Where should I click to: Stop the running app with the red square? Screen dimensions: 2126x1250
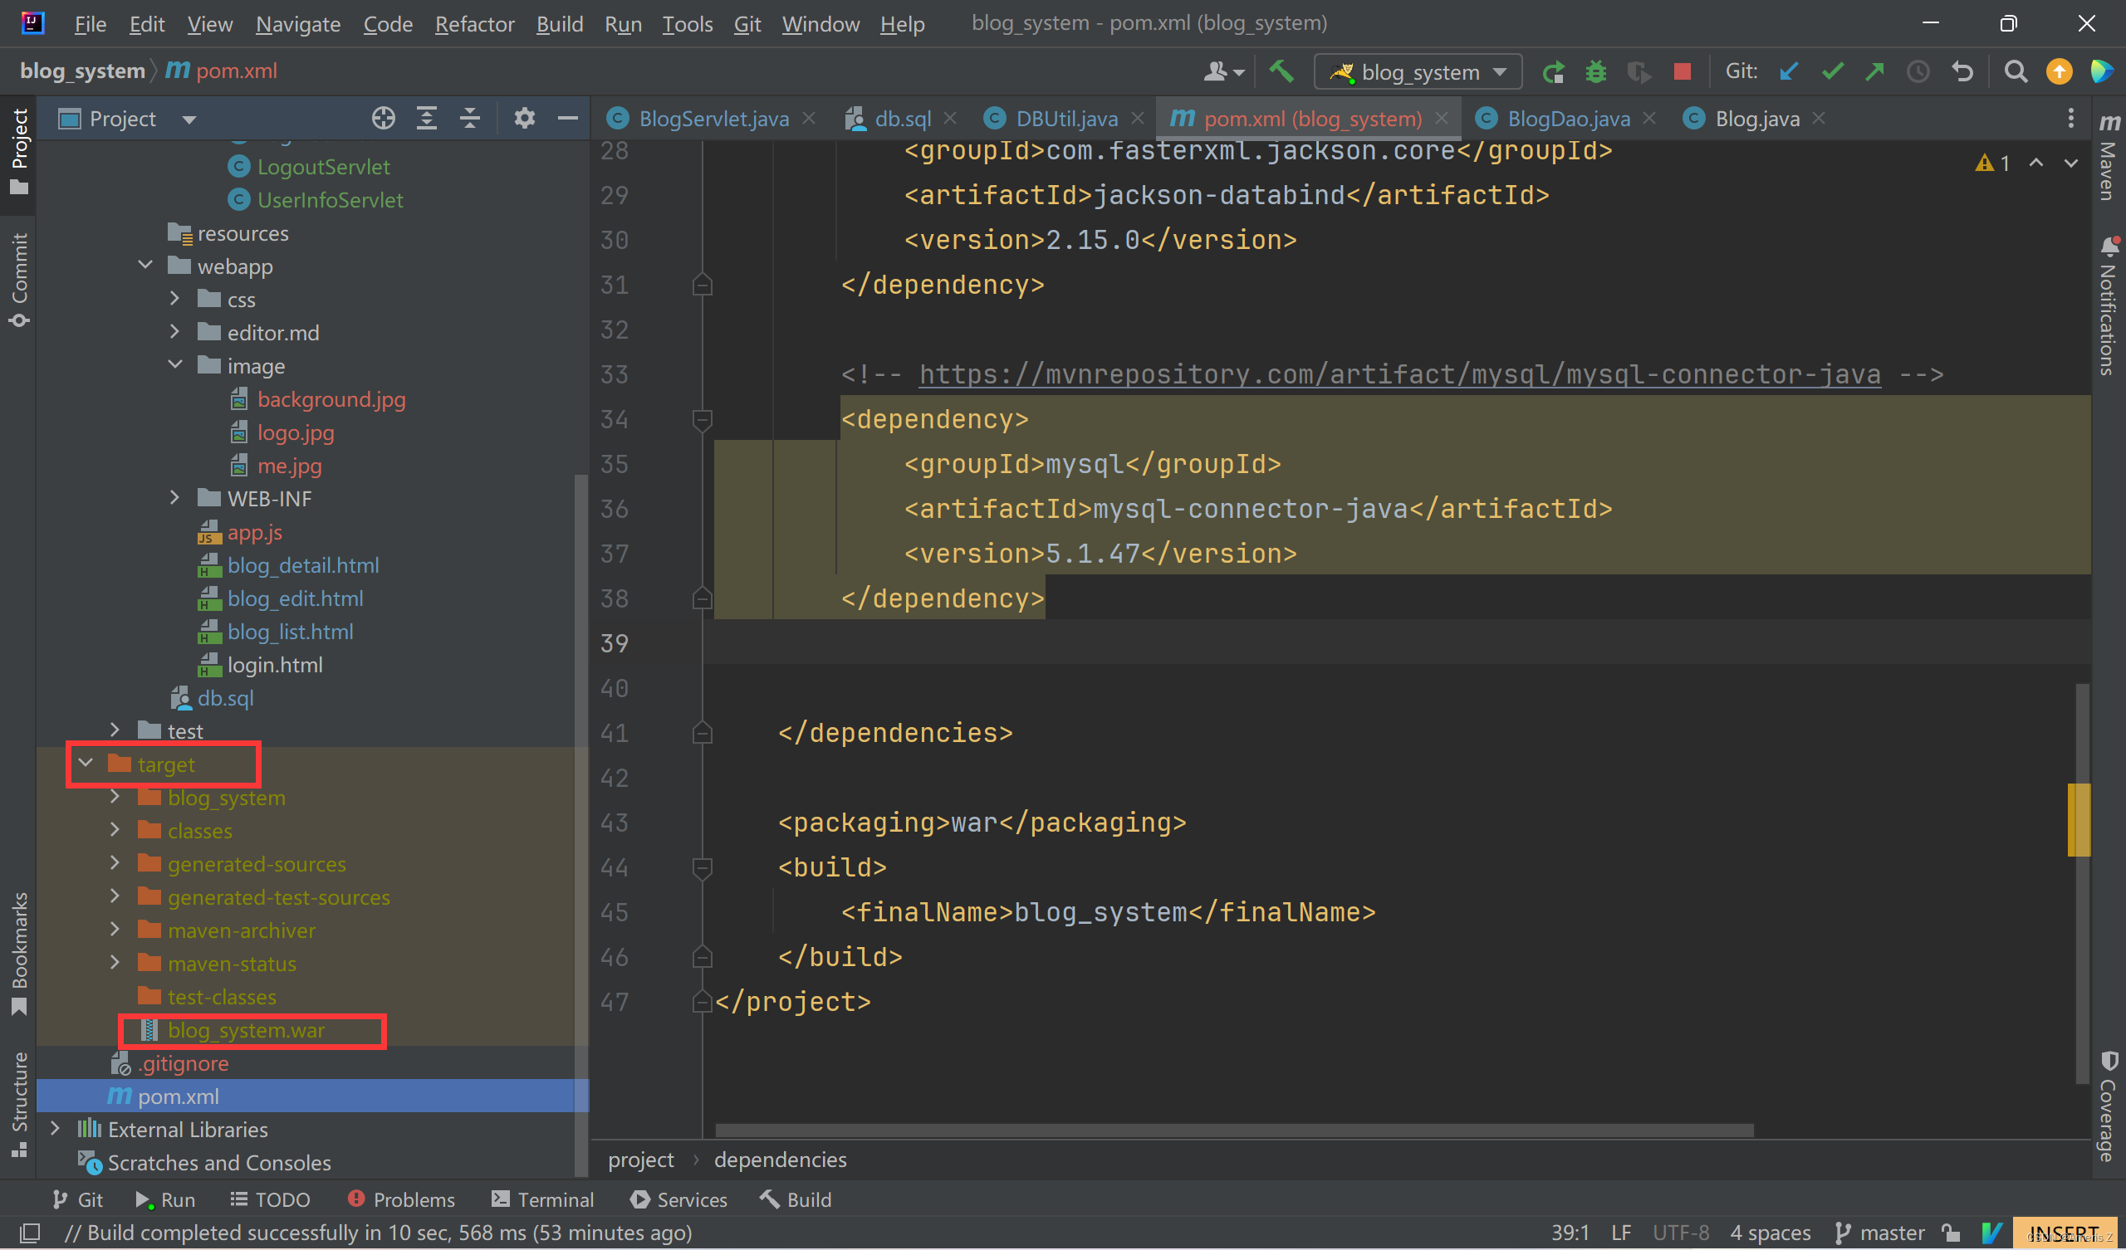(1682, 71)
